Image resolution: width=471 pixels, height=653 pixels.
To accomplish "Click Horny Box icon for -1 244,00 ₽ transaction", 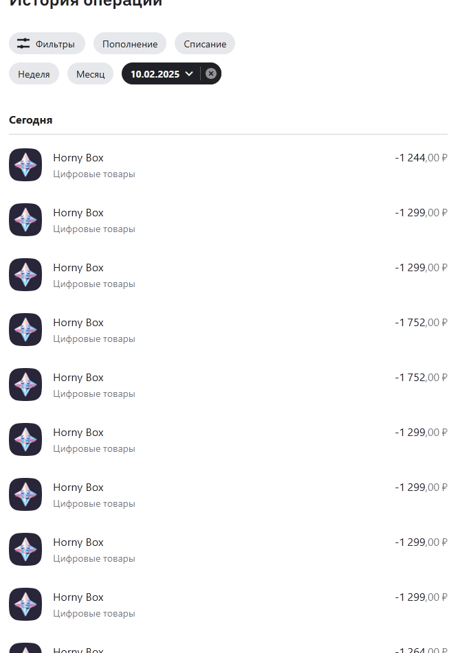I will click(25, 165).
